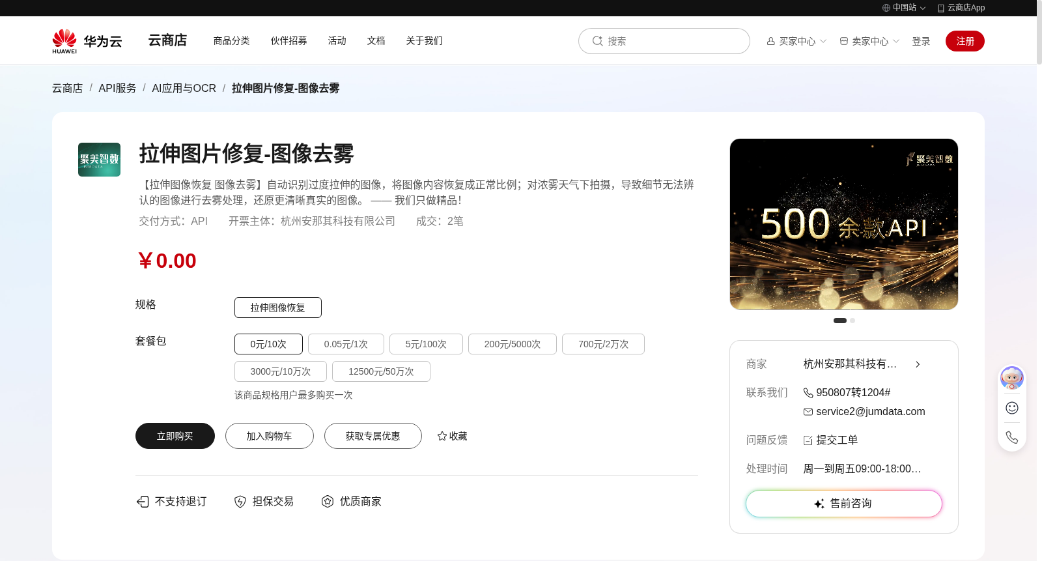Open the 活动 menu
The height and width of the screenshot is (561, 1042).
[337, 40]
